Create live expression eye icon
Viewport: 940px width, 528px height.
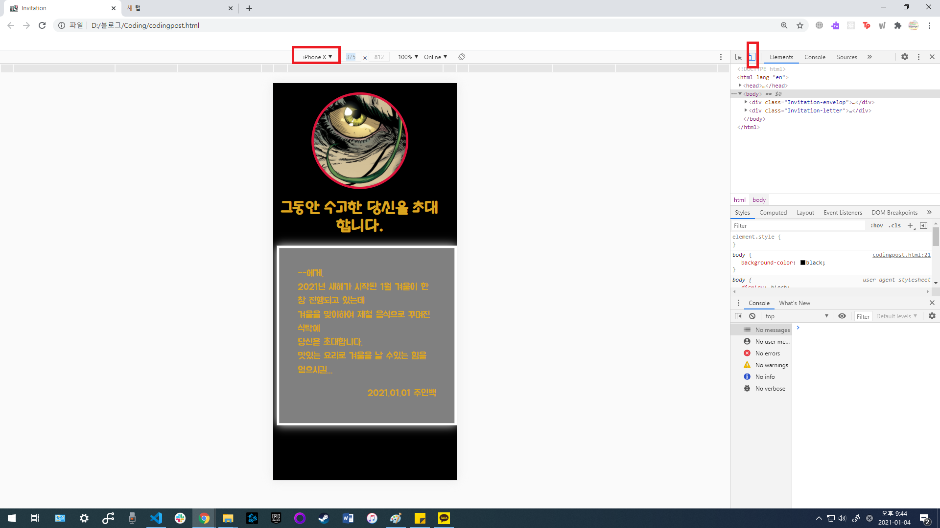pos(842,316)
